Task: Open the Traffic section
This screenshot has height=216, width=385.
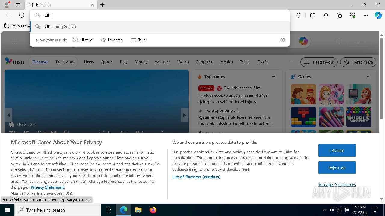Action: click(263, 62)
